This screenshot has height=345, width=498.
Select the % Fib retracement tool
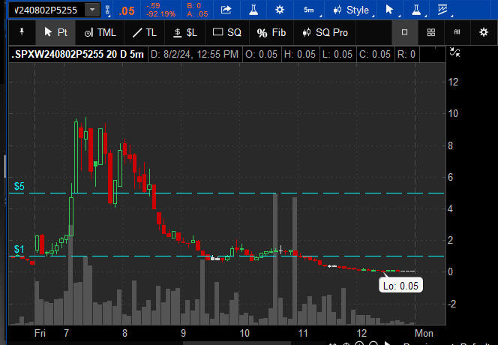(x=271, y=32)
